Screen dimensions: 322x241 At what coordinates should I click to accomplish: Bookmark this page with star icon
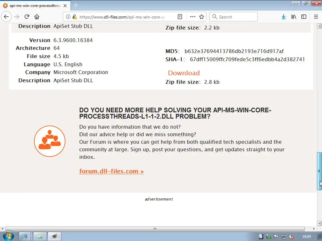(202, 17)
